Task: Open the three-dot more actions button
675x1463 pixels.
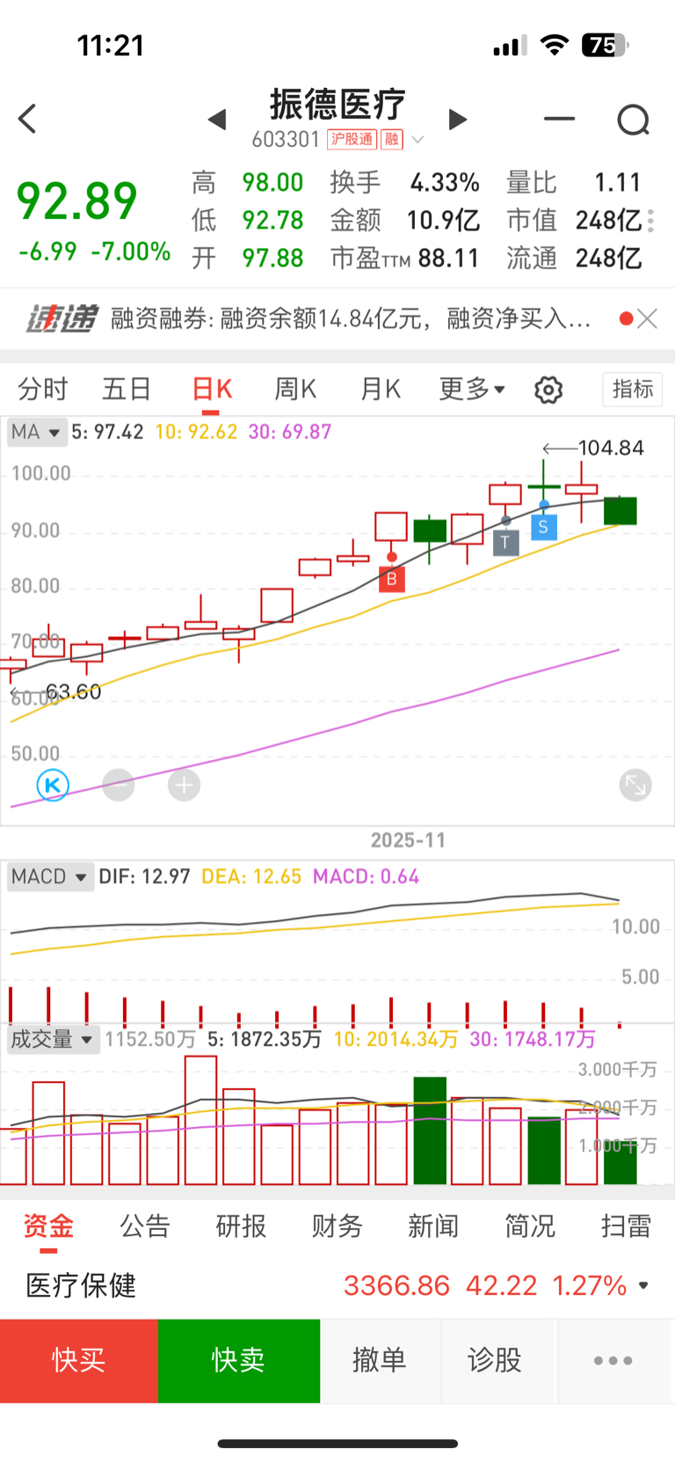Action: (x=613, y=1360)
